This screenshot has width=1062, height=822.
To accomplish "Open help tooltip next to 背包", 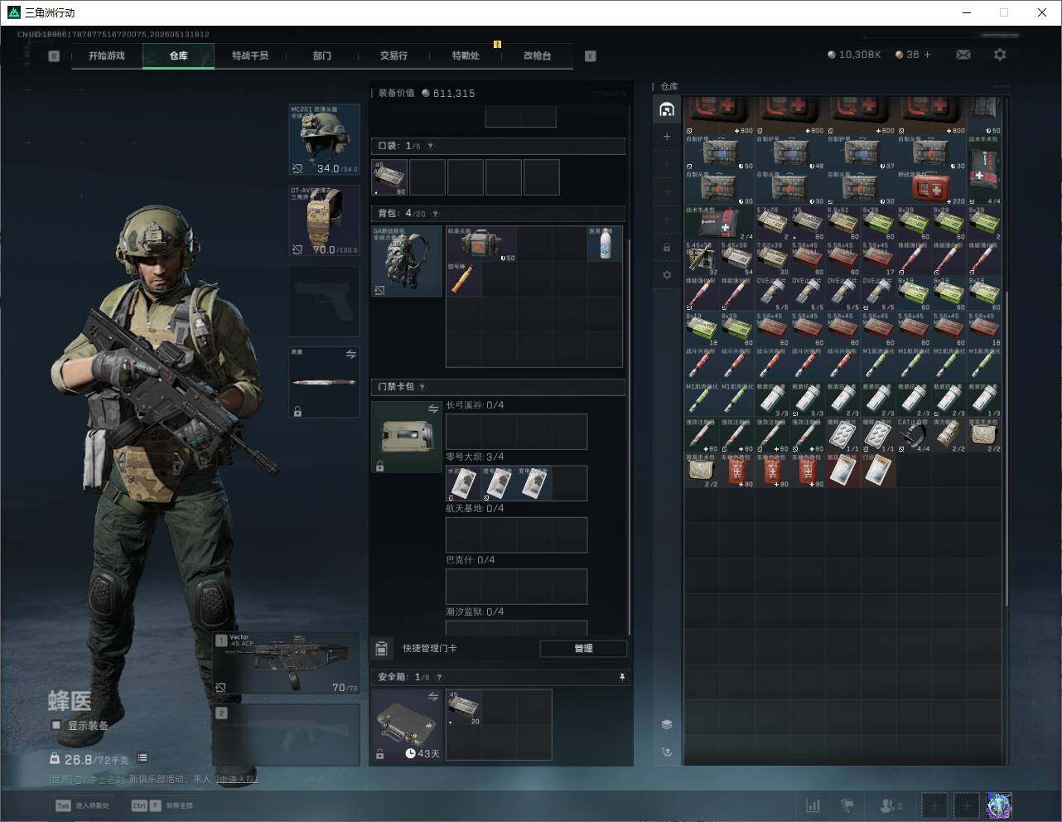I will click(x=435, y=213).
